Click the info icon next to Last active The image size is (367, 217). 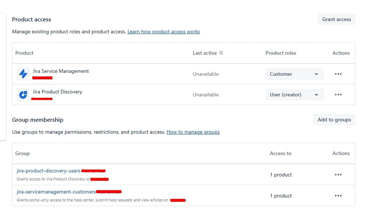[221, 53]
